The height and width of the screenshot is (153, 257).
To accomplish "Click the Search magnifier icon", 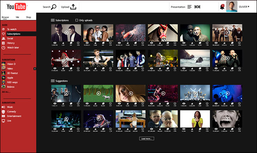I will click(53, 7).
